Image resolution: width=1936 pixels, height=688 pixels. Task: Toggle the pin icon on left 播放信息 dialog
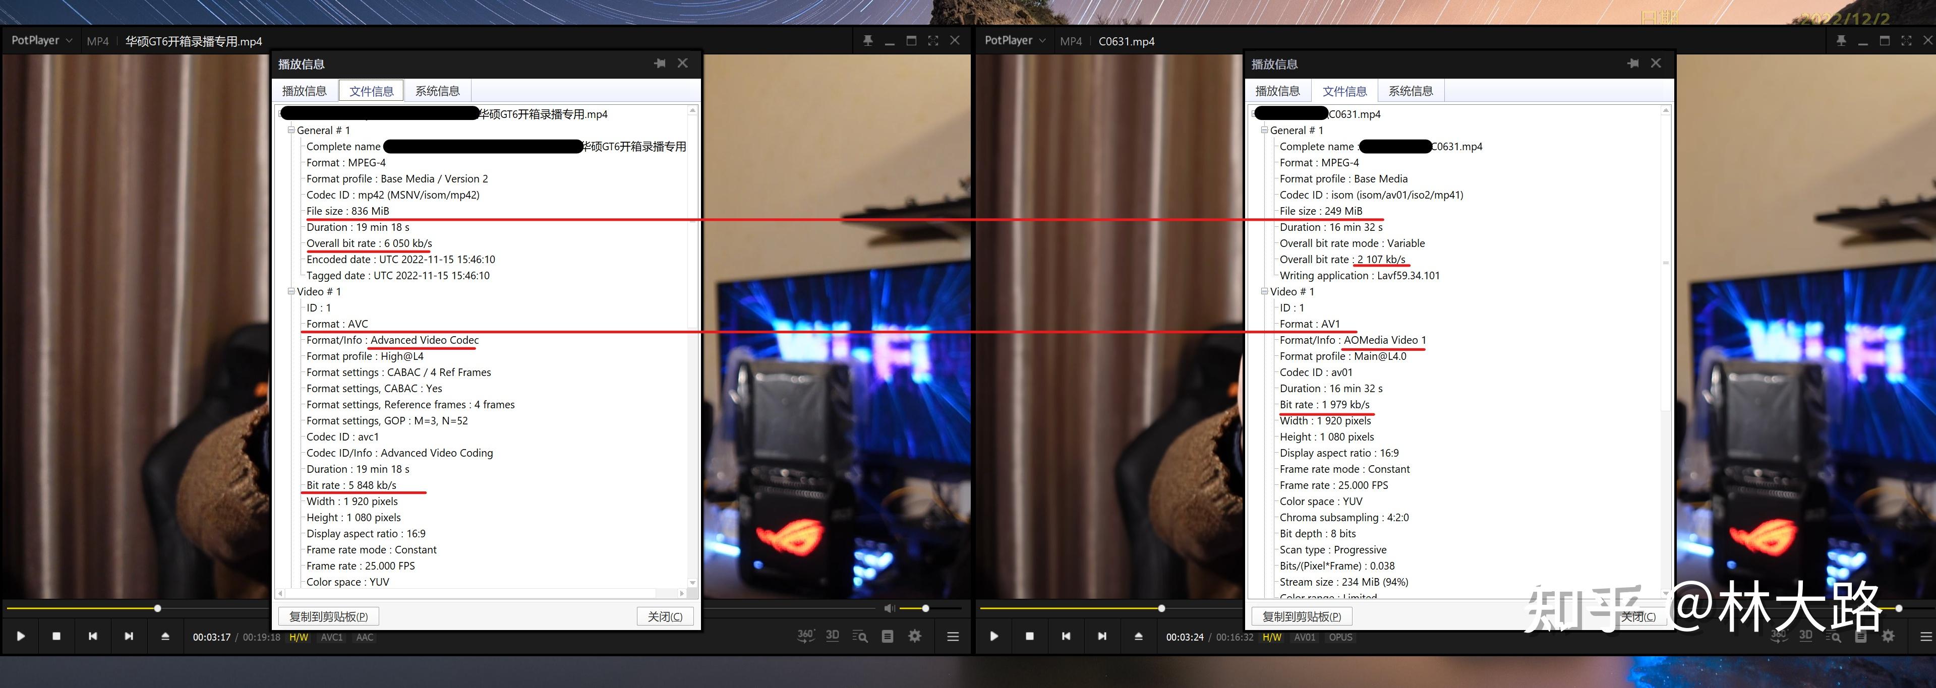pos(660,63)
